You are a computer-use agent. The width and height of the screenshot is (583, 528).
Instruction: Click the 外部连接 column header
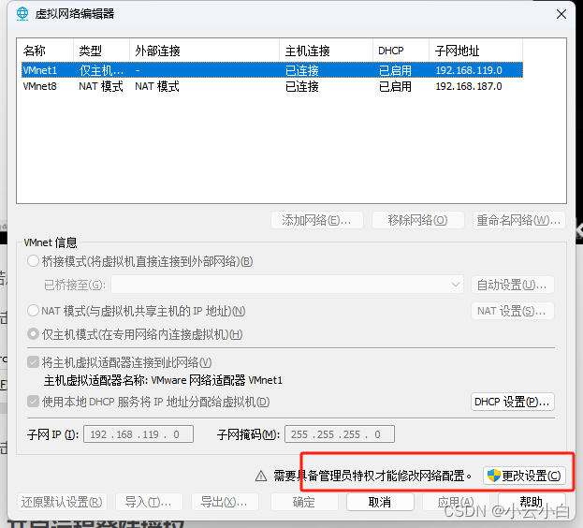205,51
